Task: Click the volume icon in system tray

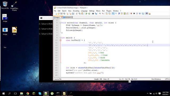Action: tap(156, 94)
